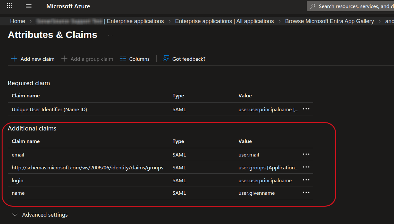Open ellipsis menu for groups claim

306,167
